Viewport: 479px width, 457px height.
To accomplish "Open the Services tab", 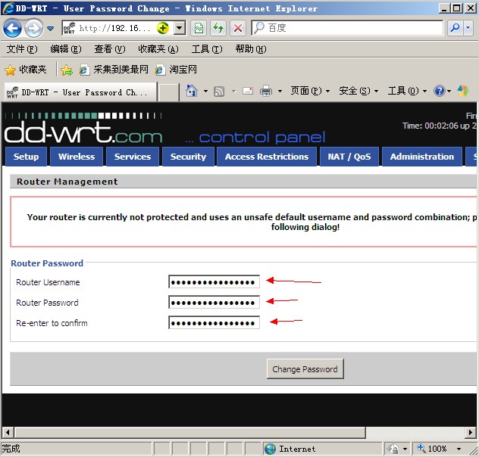I will 133,157.
